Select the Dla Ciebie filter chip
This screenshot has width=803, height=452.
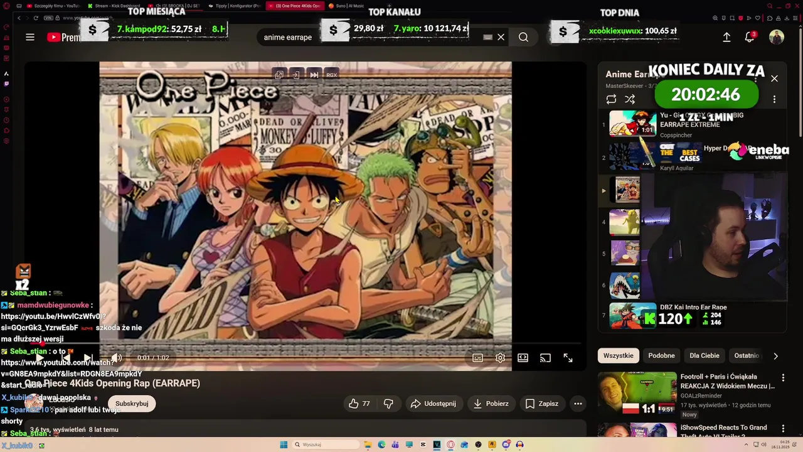705,355
